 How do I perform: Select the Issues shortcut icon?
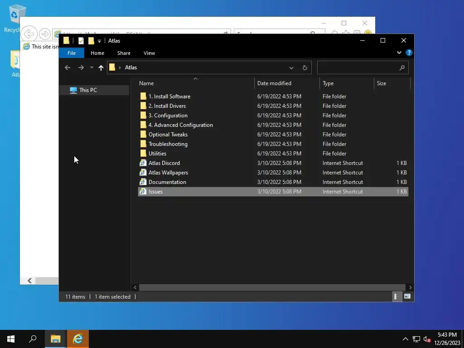click(x=143, y=192)
